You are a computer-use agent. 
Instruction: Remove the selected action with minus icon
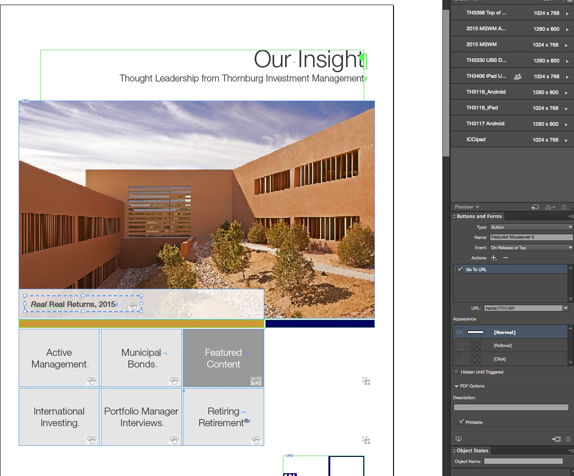point(506,258)
